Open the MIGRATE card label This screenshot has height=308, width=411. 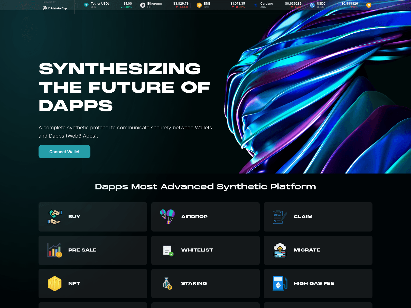coord(307,250)
